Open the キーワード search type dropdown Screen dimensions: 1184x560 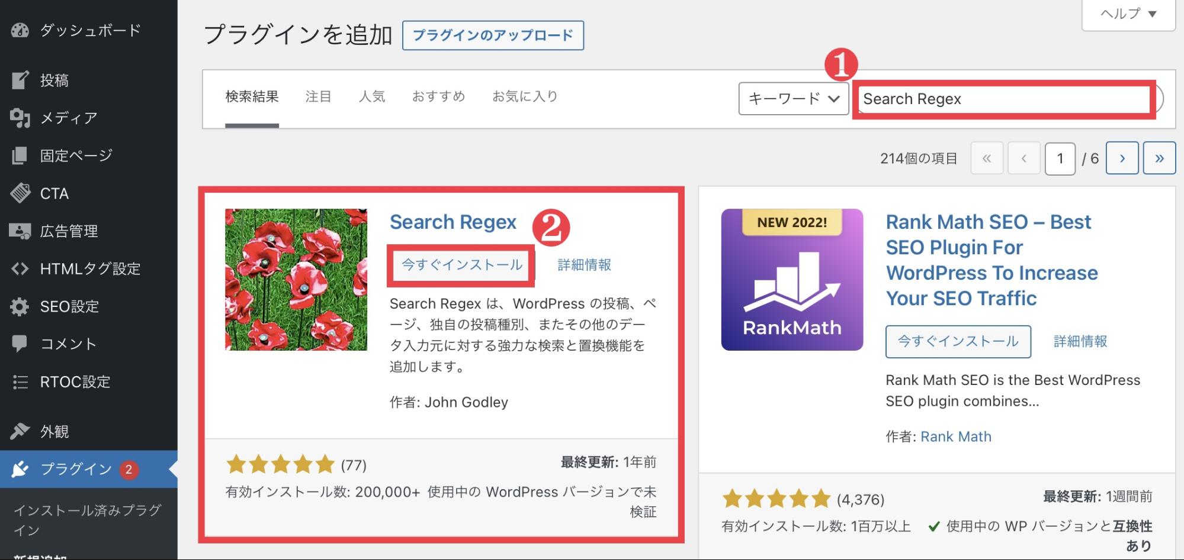pos(794,98)
